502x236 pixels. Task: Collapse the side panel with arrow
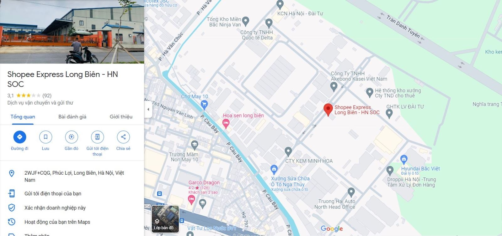[148, 109]
